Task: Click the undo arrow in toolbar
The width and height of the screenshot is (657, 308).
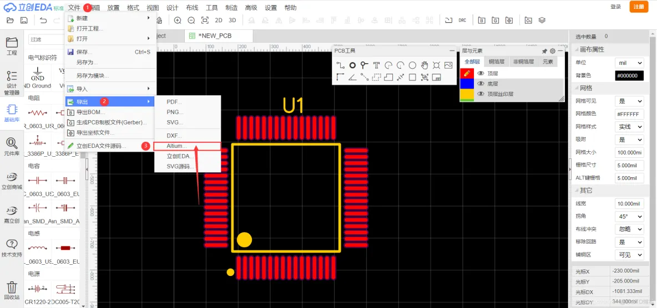Action: click(x=44, y=20)
